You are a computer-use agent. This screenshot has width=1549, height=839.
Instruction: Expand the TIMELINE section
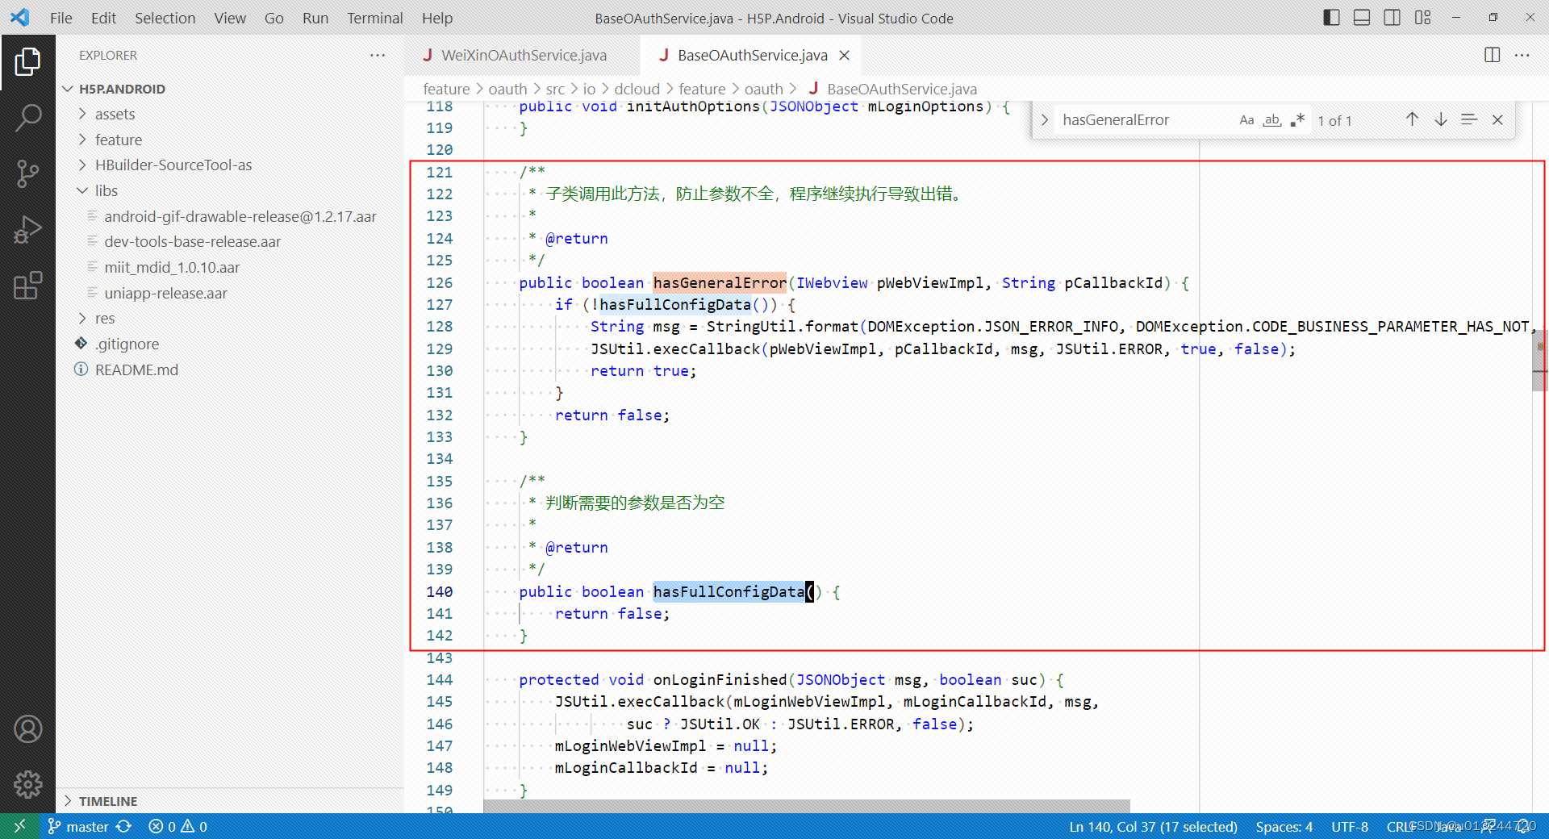230,801
